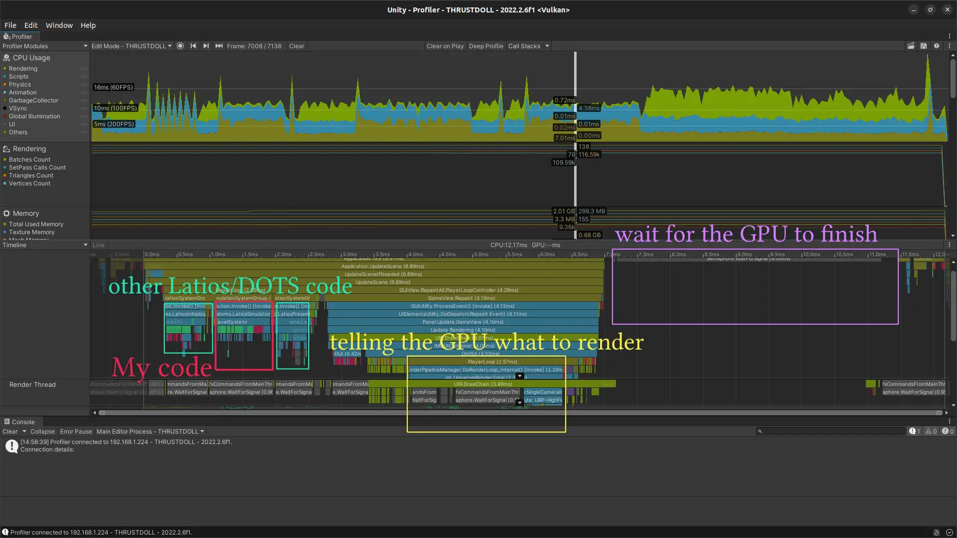Click the Deep Profile button

pos(486,46)
